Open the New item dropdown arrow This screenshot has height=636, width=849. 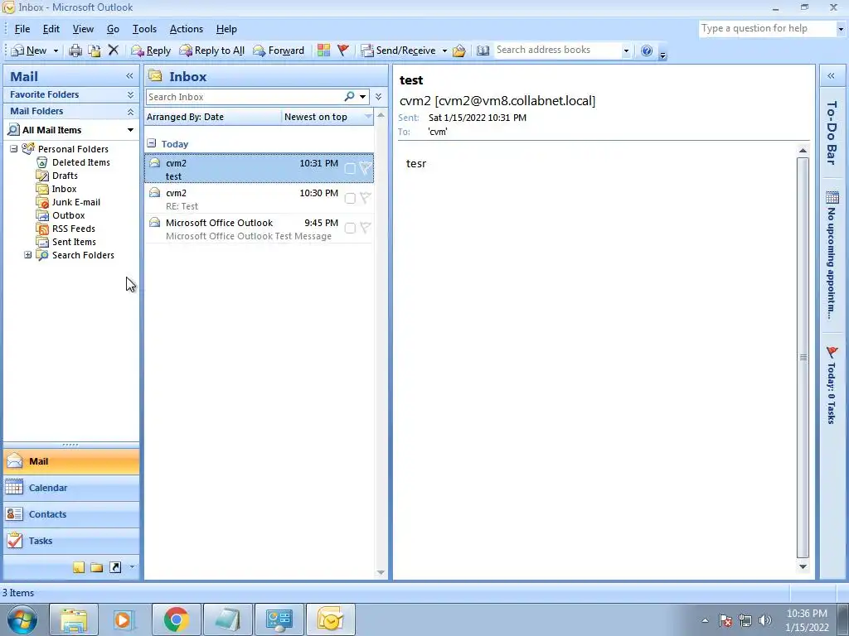(x=56, y=51)
